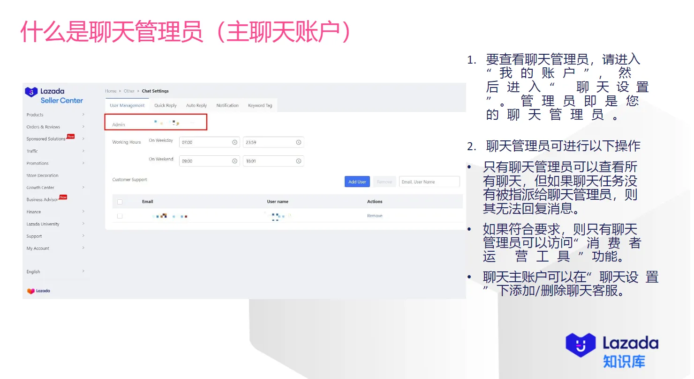Expand the My Account sidebar menu
The image size is (694, 379).
37,248
